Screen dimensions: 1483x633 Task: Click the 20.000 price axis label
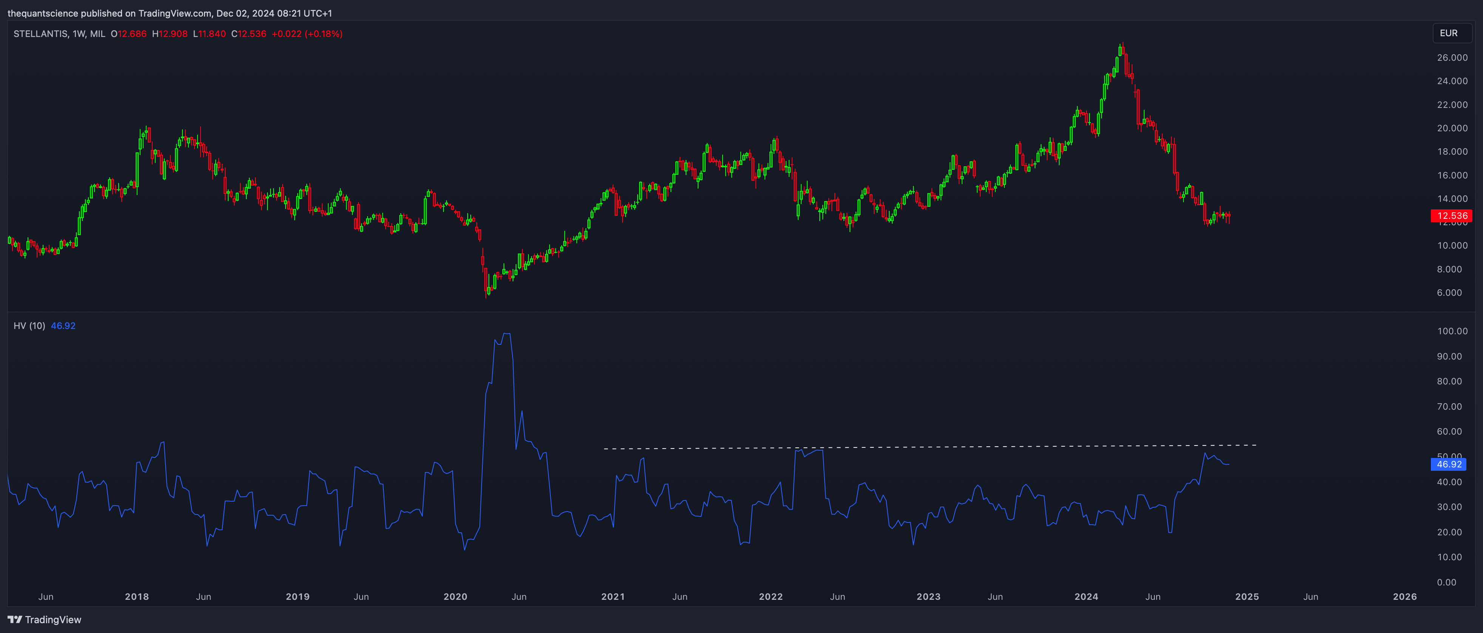coord(1452,128)
